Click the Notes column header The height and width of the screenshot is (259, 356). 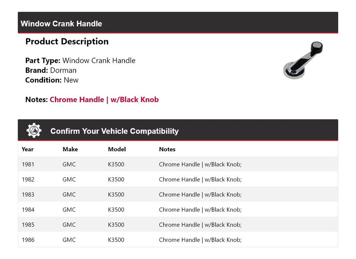pyautogui.click(x=167, y=149)
